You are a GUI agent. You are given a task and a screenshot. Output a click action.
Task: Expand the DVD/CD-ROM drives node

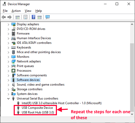pyautogui.click(x=8, y=29)
